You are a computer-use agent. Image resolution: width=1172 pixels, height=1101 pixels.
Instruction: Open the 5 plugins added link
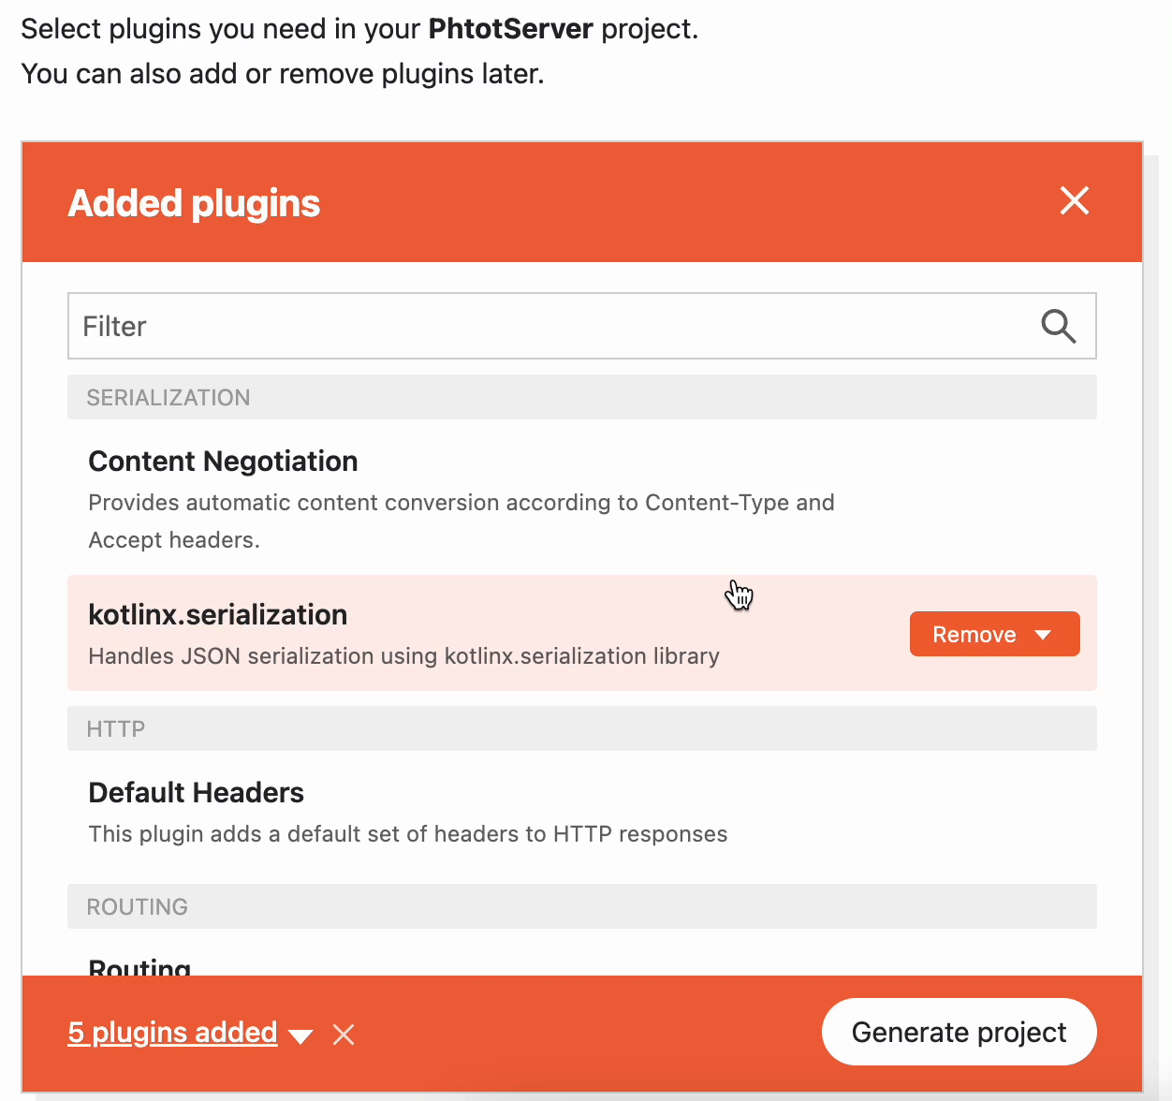tap(172, 1033)
